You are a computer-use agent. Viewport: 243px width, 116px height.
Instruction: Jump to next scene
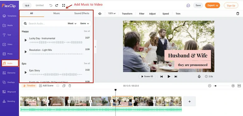(x=176, y=76)
